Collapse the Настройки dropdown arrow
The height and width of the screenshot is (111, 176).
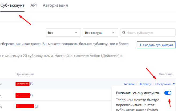[174, 84]
